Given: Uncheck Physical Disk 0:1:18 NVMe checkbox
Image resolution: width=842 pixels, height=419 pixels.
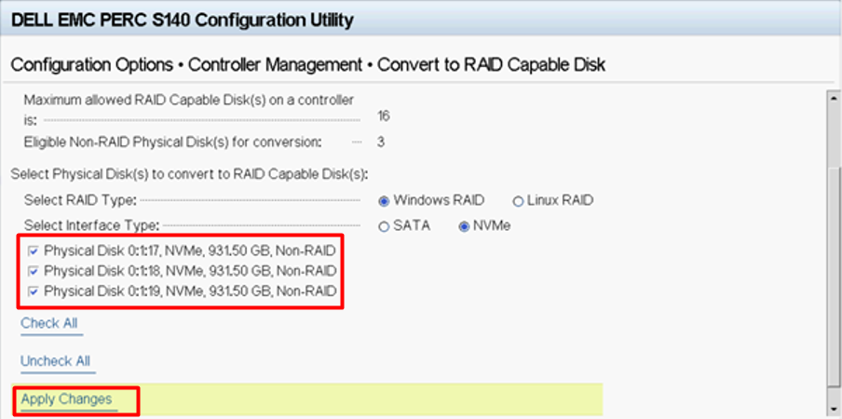Looking at the screenshot, I should [34, 271].
